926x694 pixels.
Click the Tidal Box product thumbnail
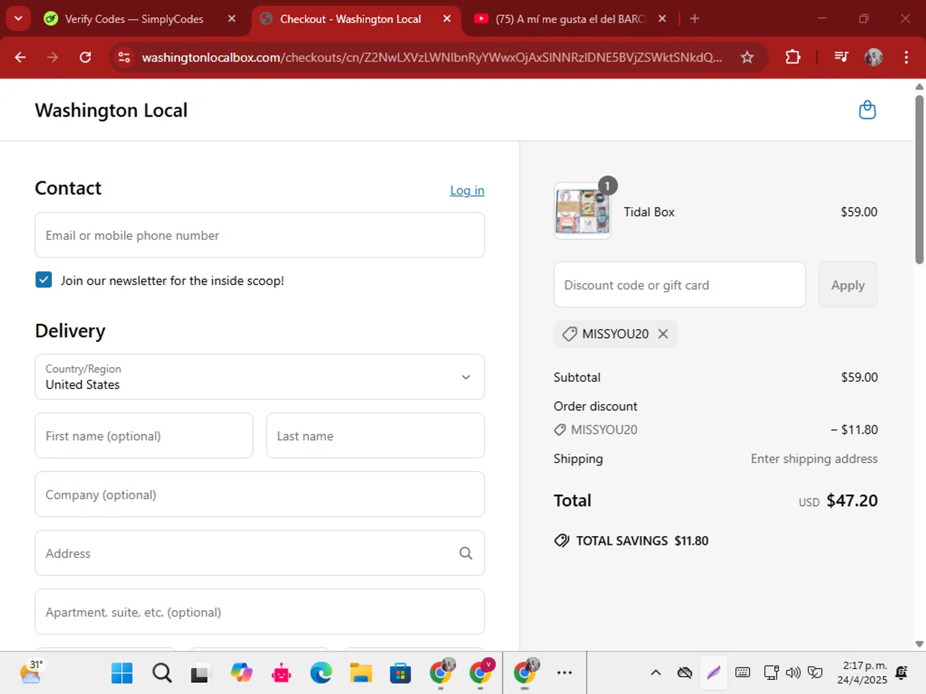(582, 211)
